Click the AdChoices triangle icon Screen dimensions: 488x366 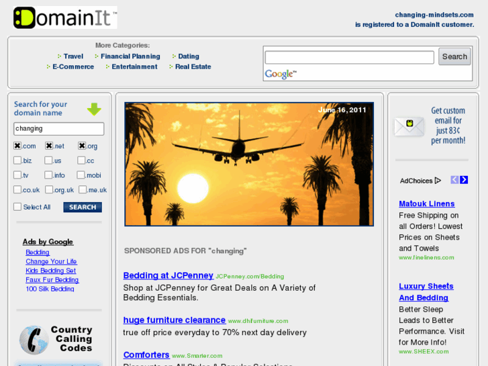click(438, 181)
